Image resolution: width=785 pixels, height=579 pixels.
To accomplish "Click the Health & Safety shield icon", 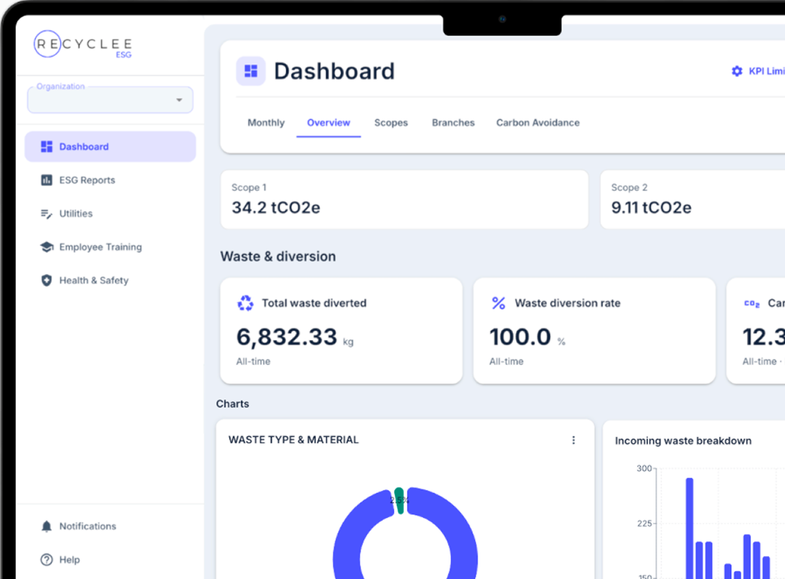I will pyautogui.click(x=46, y=280).
